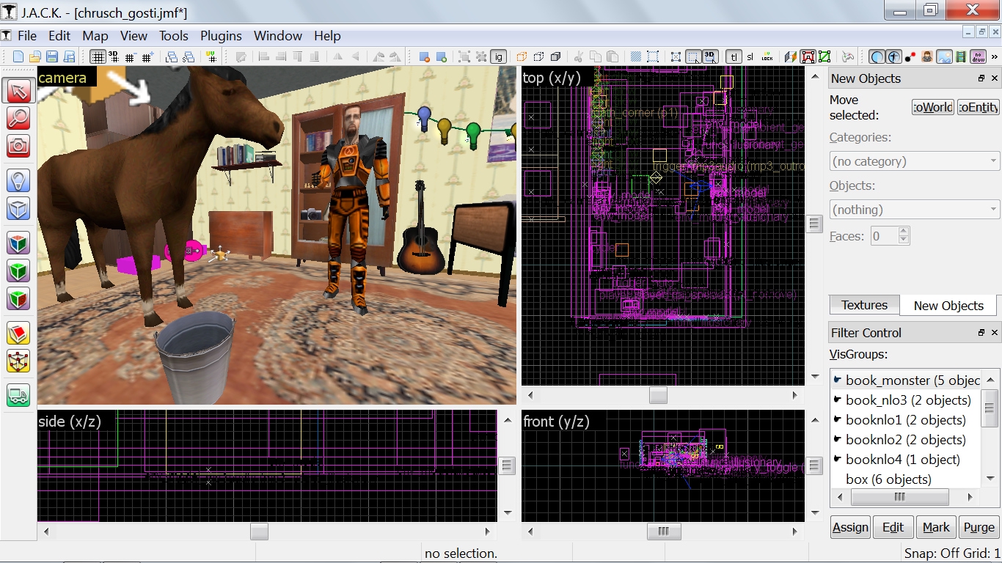The image size is (1002, 563).
Task: Open the Tools menu
Action: click(174, 35)
